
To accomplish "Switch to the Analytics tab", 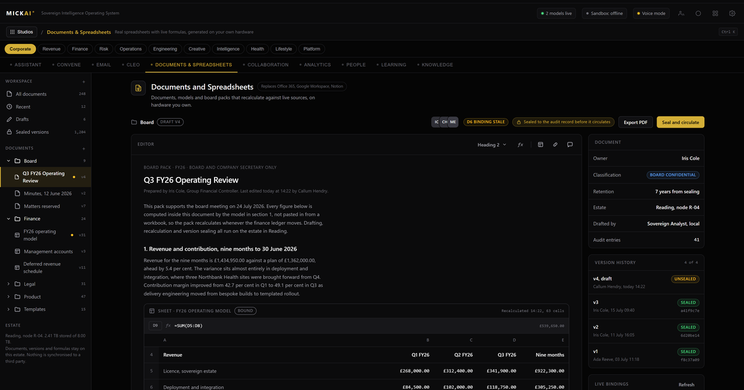I will click(316, 64).
